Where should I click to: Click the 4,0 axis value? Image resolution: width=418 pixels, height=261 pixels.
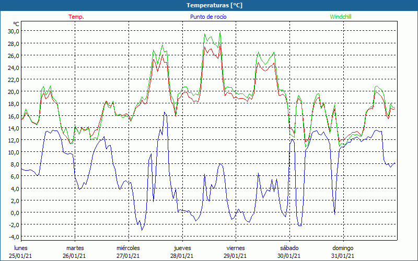coord(15,188)
